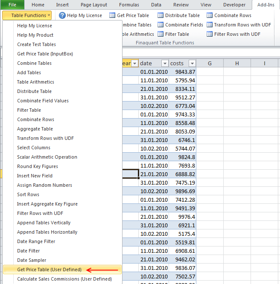Choose Help My License in the menu
Viewport: 280px width, 284px height.
click(62, 26)
